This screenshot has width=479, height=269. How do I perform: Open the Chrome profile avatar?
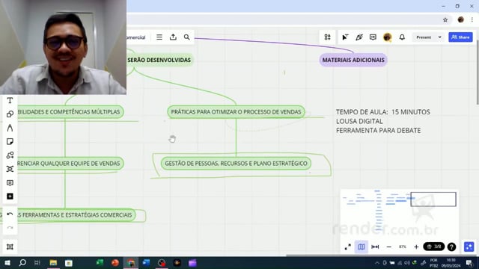(461, 20)
